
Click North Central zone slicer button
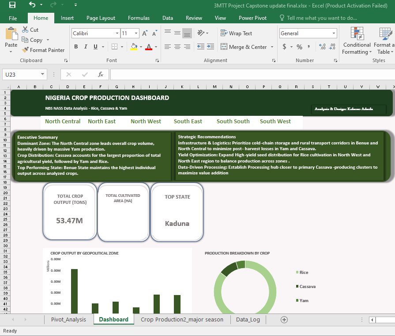point(63,122)
